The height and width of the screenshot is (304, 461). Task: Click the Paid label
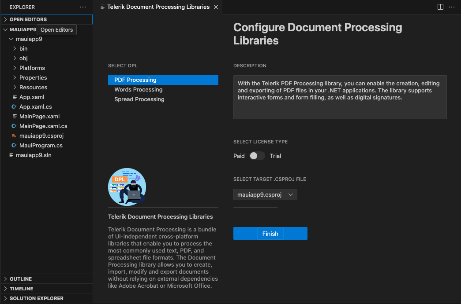click(239, 156)
